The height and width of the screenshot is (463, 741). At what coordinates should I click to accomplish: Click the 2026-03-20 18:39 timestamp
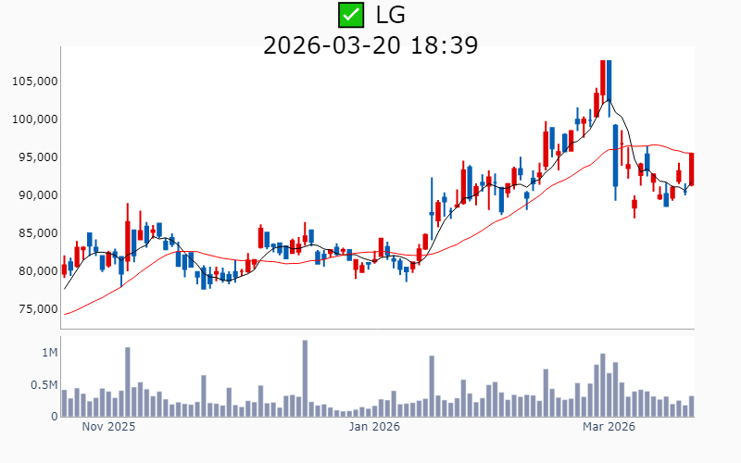pyautogui.click(x=370, y=44)
